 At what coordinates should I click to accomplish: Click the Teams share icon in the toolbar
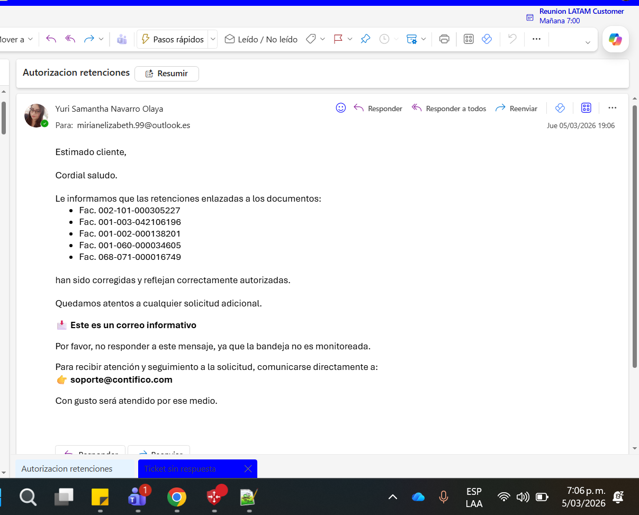[122, 39]
